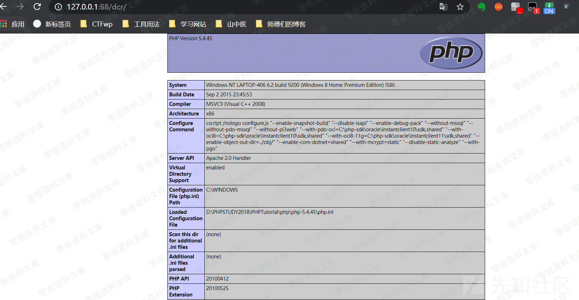This screenshot has height=300, width=579.
Task: Click the X extension icon
Action: (566, 7)
